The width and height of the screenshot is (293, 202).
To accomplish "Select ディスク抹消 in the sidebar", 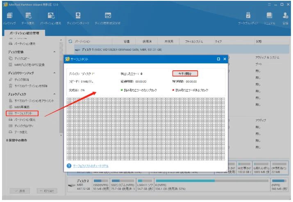I will [19, 79].
